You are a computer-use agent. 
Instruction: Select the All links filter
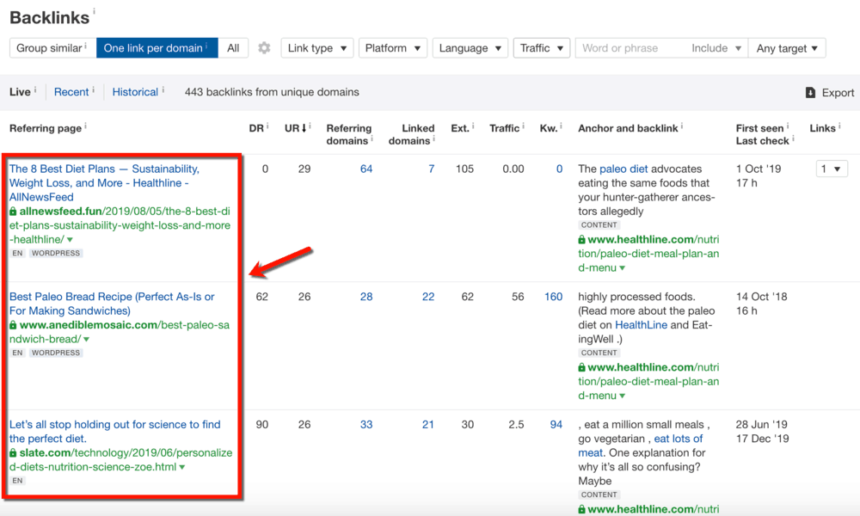click(x=232, y=48)
